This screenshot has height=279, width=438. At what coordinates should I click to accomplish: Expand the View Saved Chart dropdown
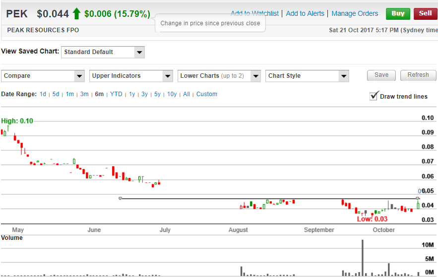pos(103,52)
